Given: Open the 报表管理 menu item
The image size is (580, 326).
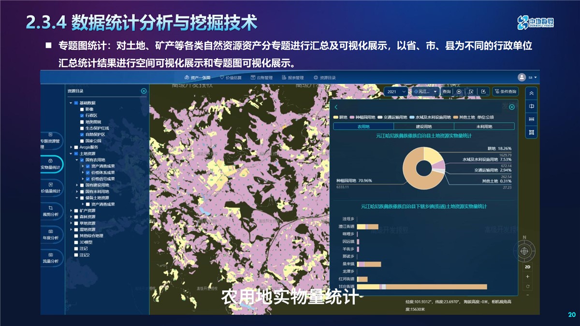Looking at the screenshot, I should pyautogui.click(x=292, y=77).
